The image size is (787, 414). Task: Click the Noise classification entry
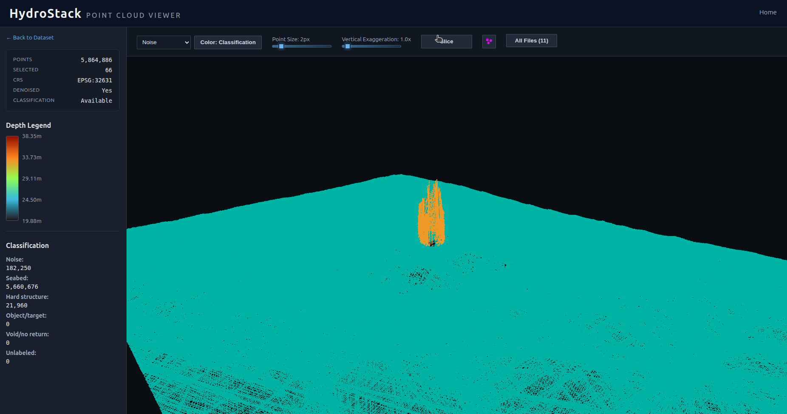(15, 259)
